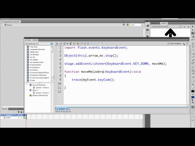
Task: Toggle show/hide all layers eye icon
Action: coord(19,112)
